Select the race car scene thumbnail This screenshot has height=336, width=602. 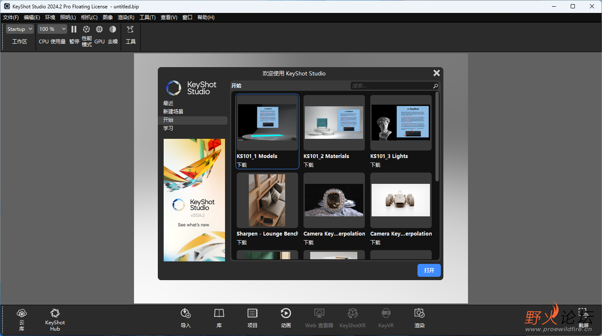point(401,200)
